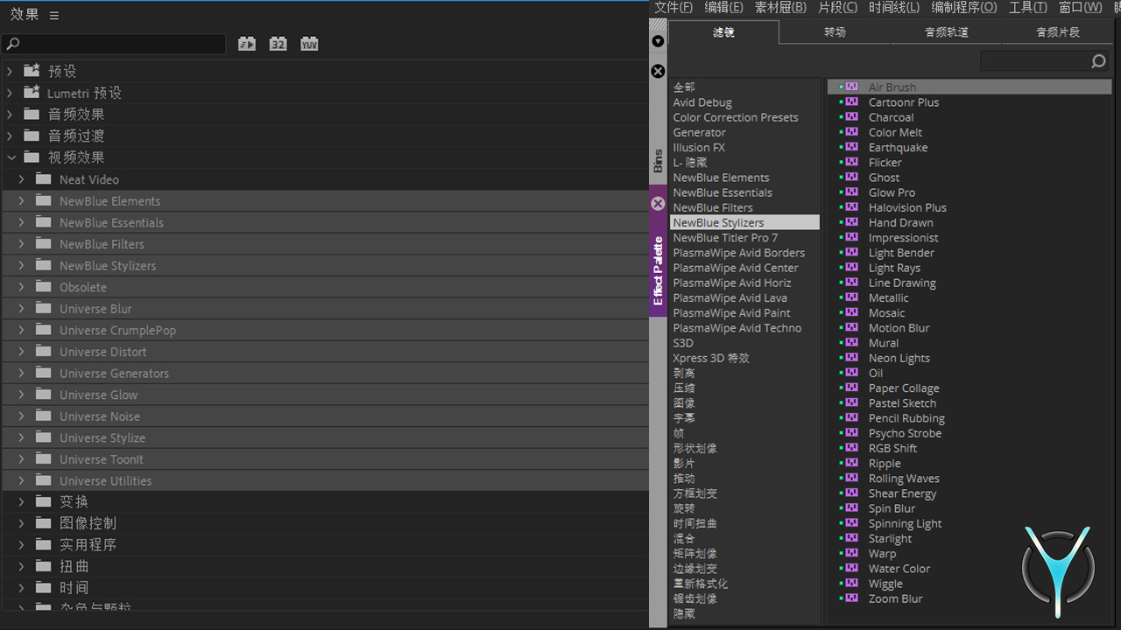Click the Universe Glow folder icon

tap(44, 394)
